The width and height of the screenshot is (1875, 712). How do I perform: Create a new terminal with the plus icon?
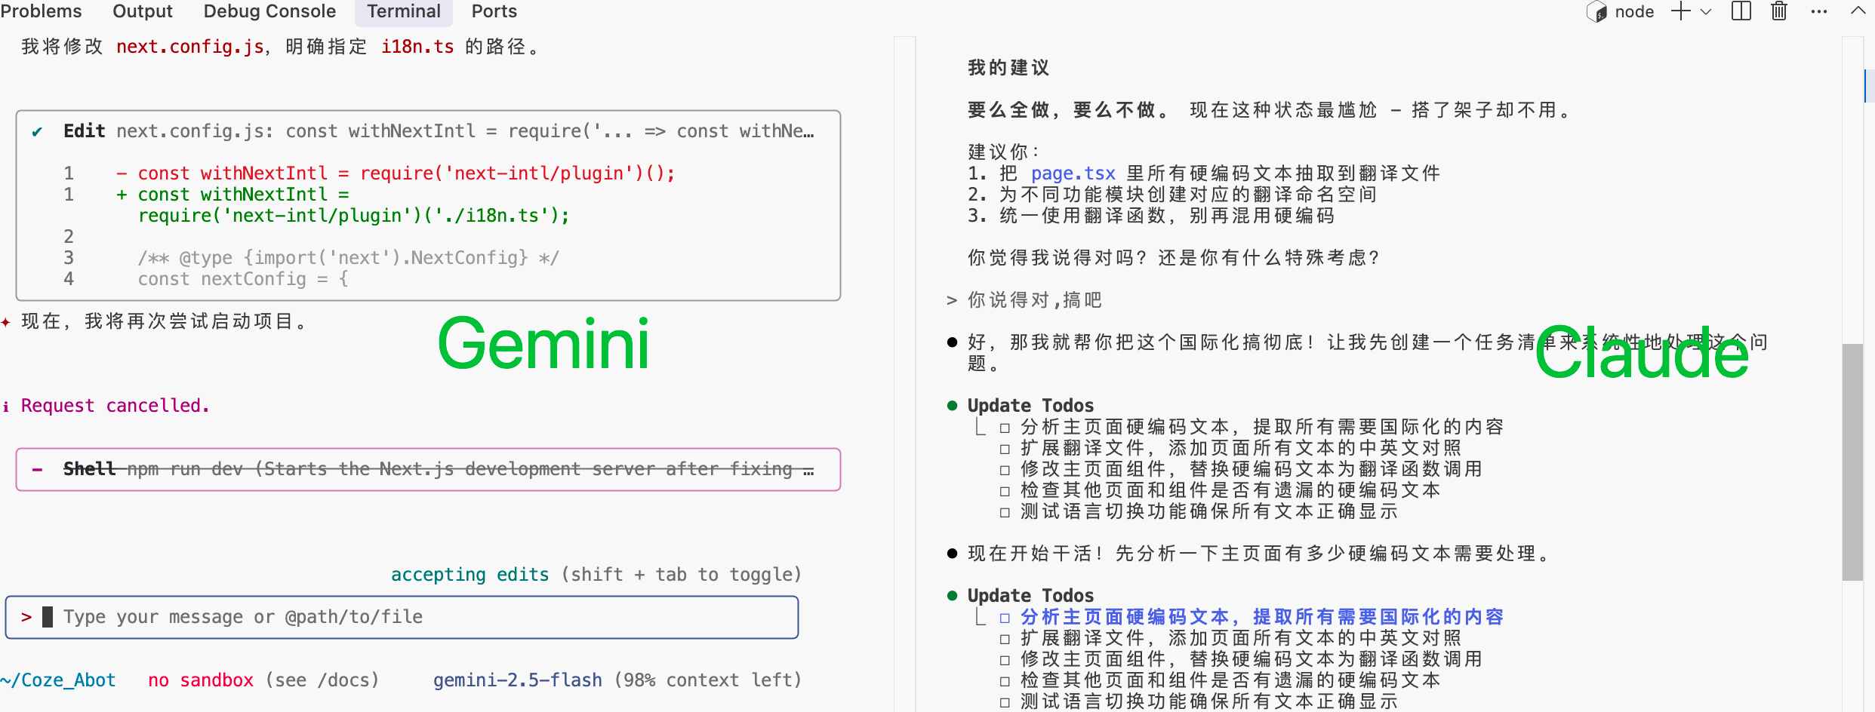click(1680, 11)
